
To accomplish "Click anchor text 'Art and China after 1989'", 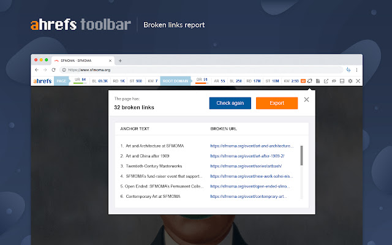I will pos(147,156).
